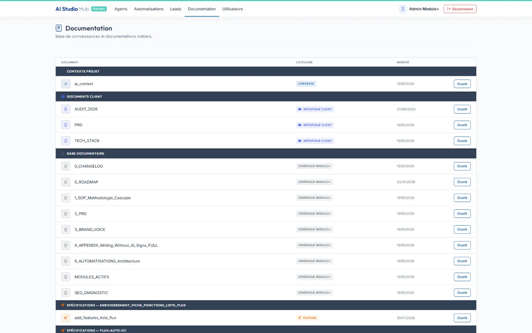This screenshot has width=532, height=333.
Task: Click SPÉCIFIQUE CLIENT badge on the AUDIT_2026 row
Action: [x=315, y=109]
